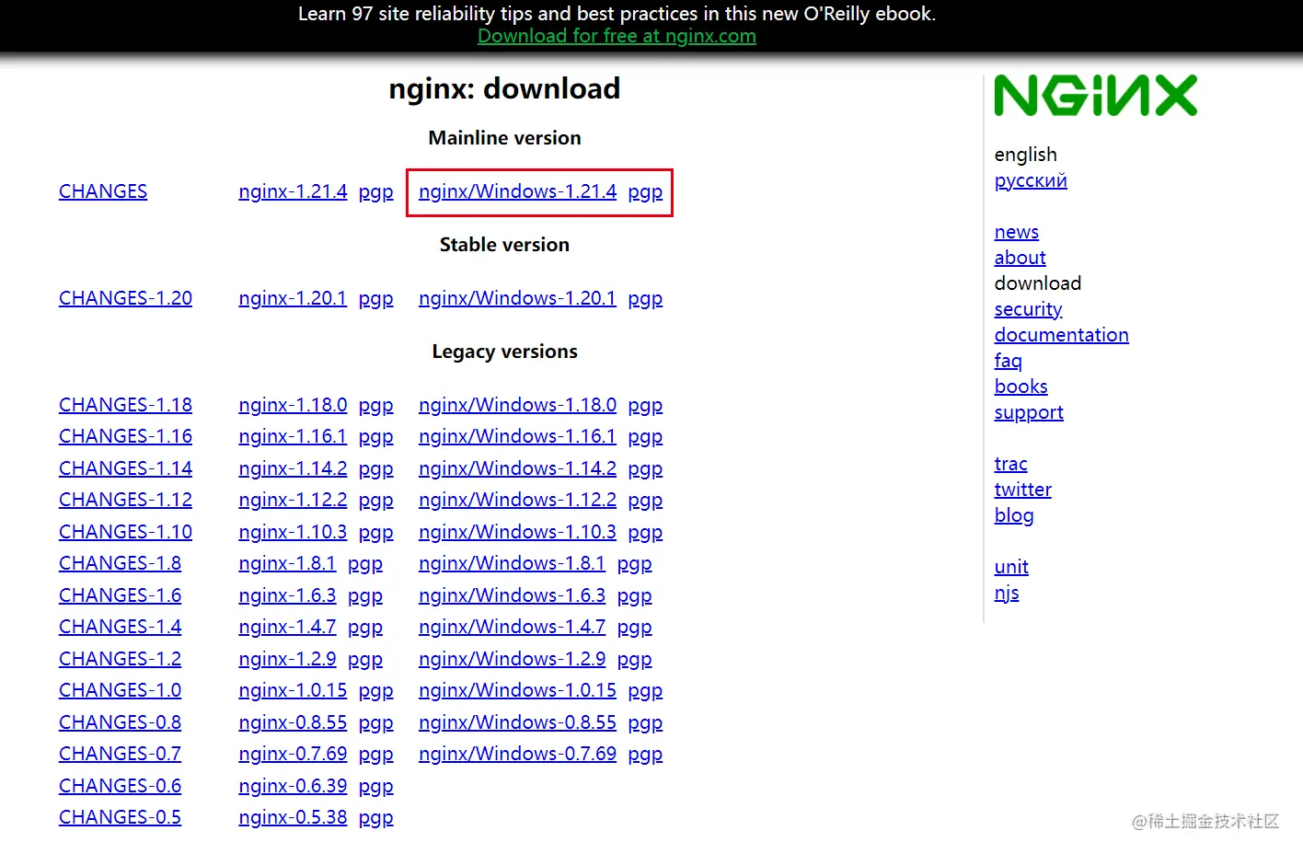Open CHANGES-0.6 link

120,786
